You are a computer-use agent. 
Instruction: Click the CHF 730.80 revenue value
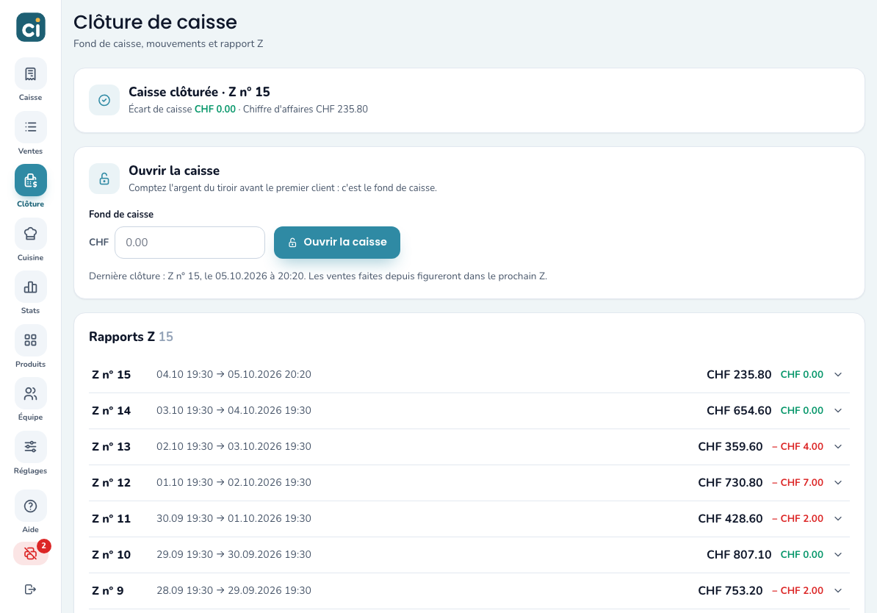[730, 483]
